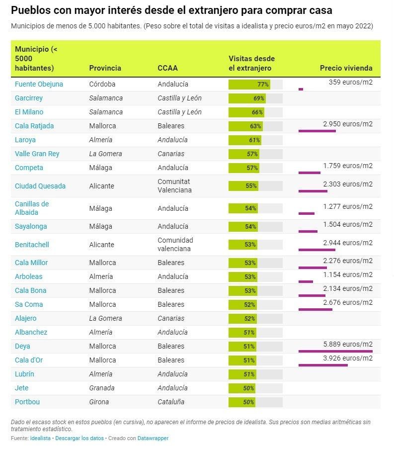Click the Provincia column header
This screenshot has height=455, width=394.
[x=105, y=68]
